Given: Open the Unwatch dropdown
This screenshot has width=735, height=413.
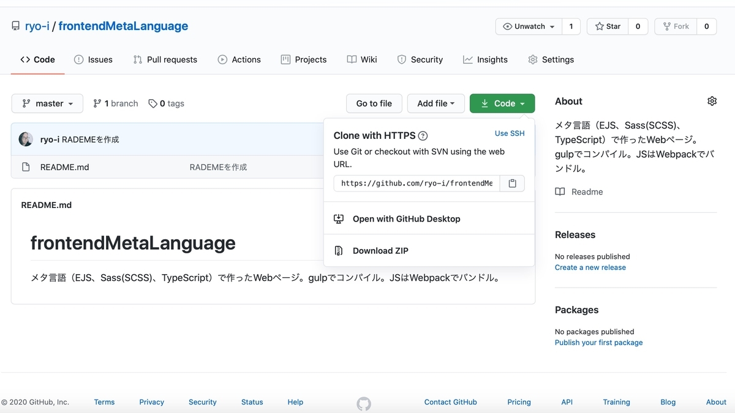Looking at the screenshot, I should tap(529, 26).
